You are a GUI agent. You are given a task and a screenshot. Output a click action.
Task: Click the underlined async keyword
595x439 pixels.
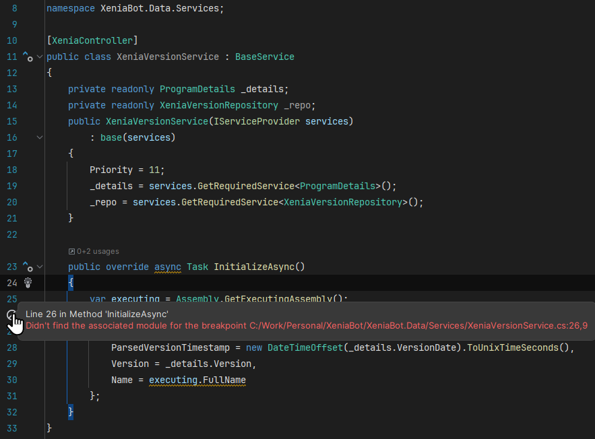click(x=168, y=267)
